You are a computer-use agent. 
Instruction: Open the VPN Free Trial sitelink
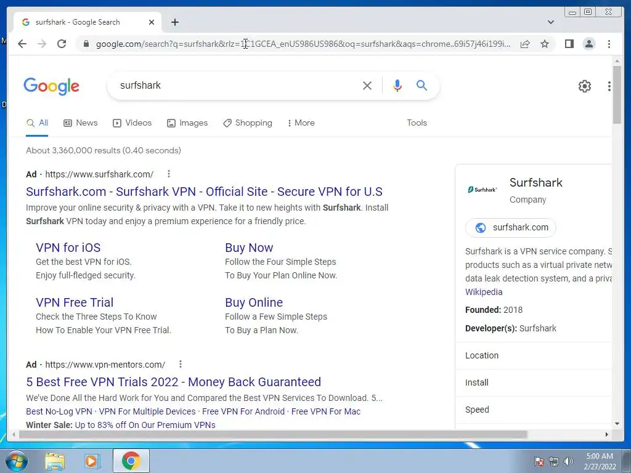click(75, 302)
